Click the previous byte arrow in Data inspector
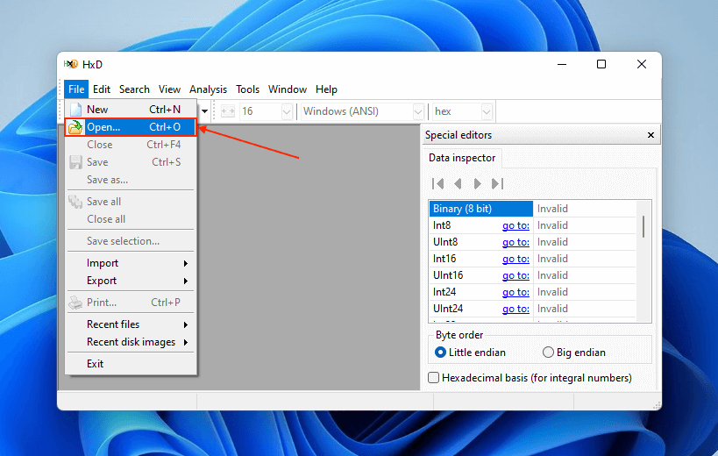Viewport: 718px width, 456px height. pos(458,183)
